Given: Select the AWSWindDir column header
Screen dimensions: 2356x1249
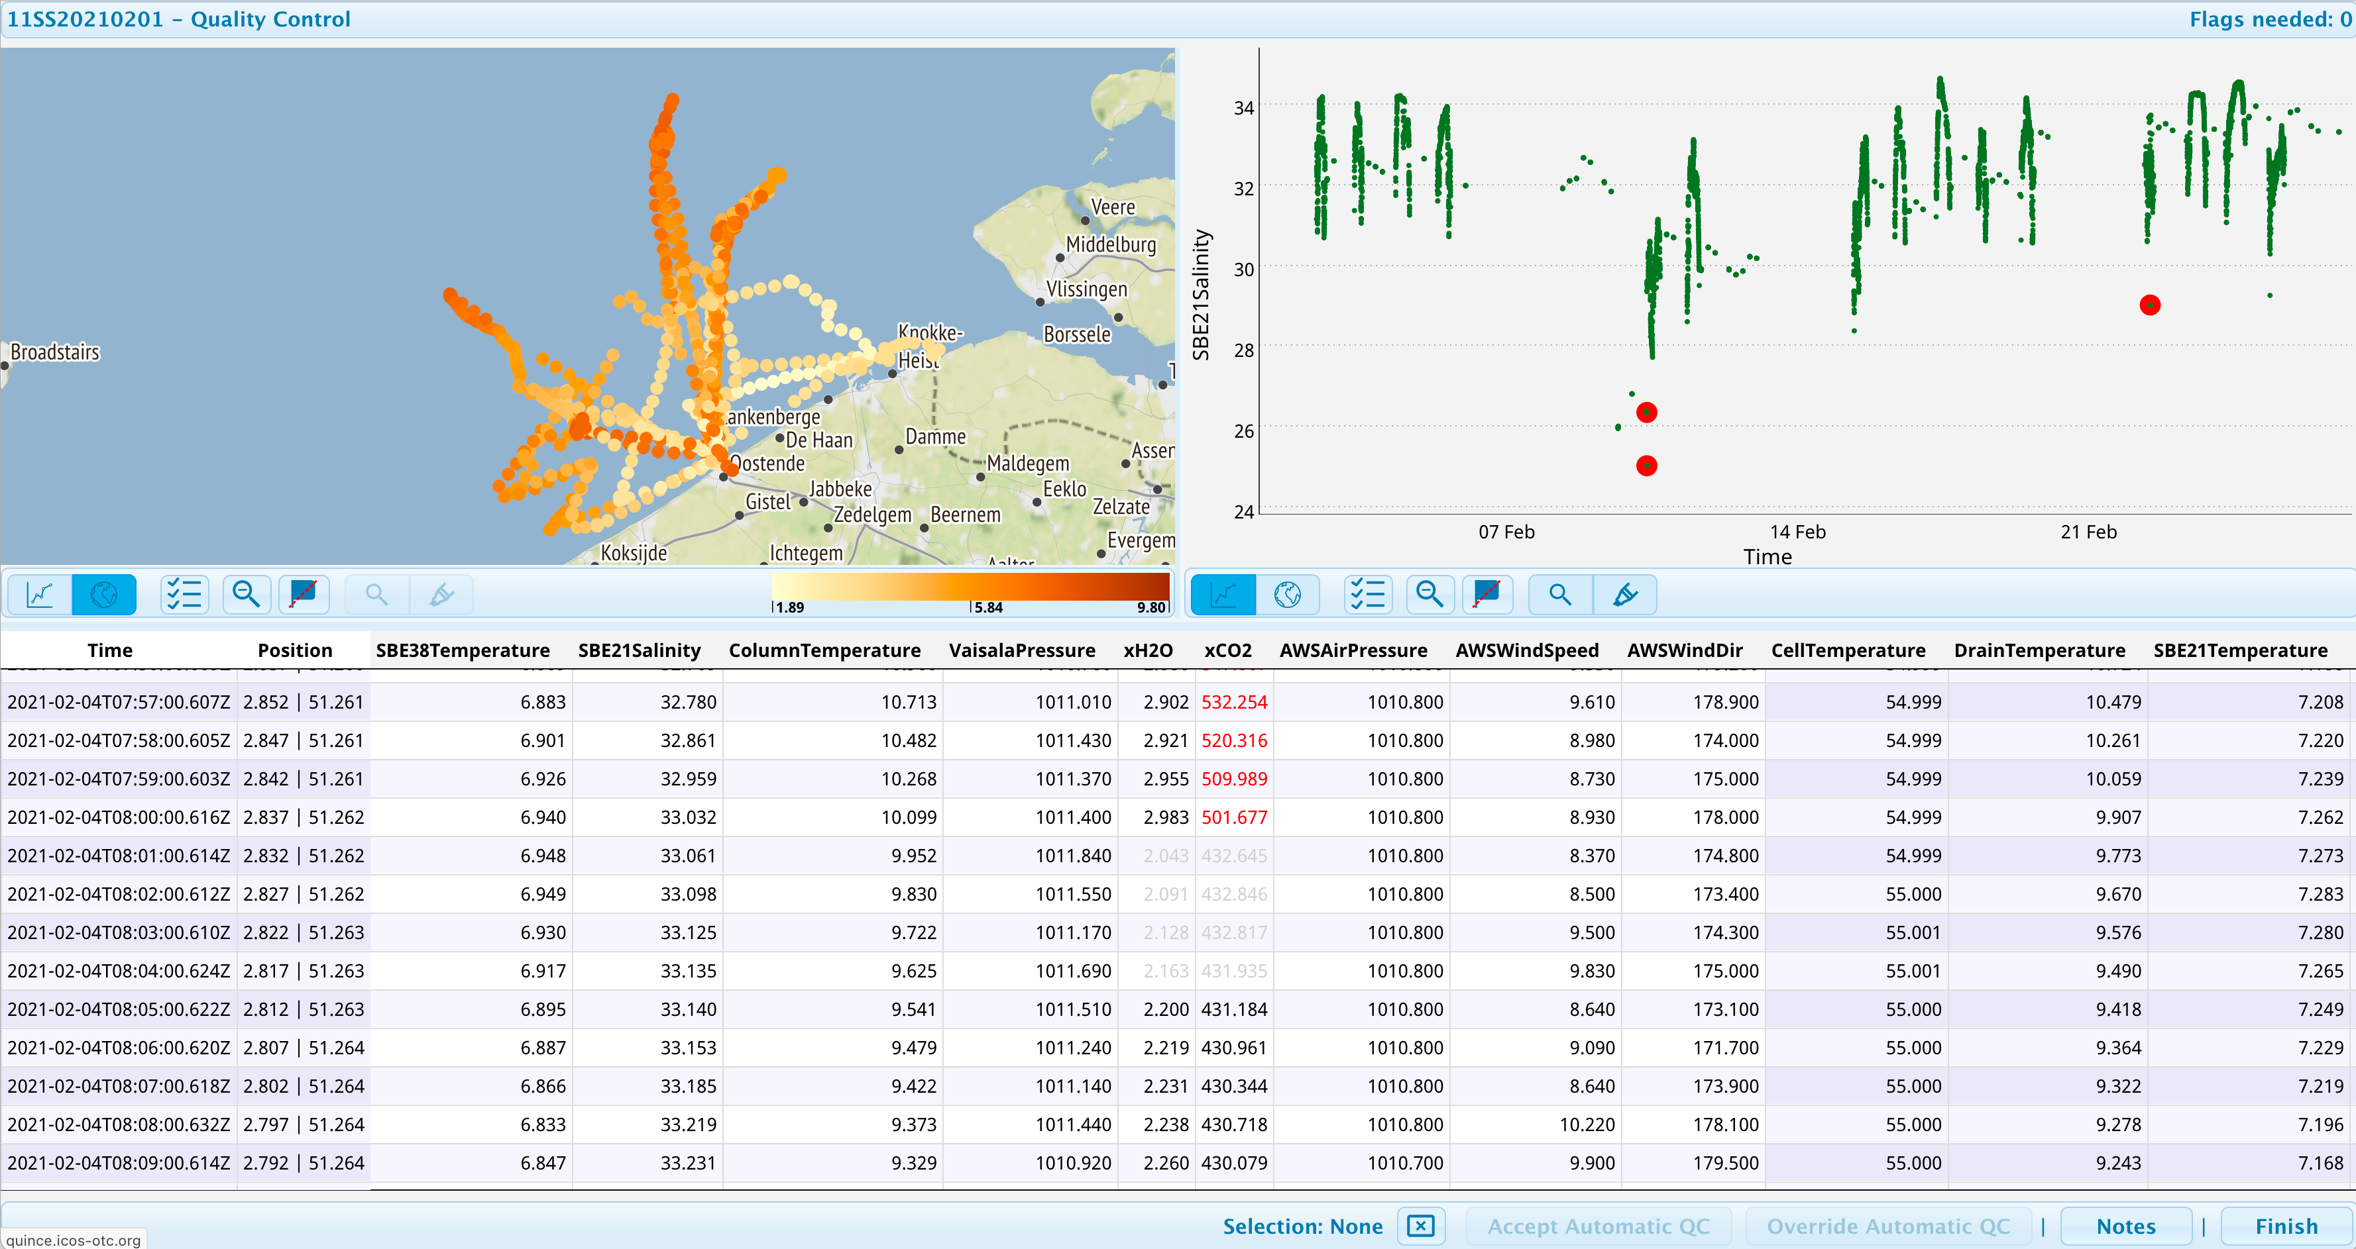Looking at the screenshot, I should [1685, 650].
